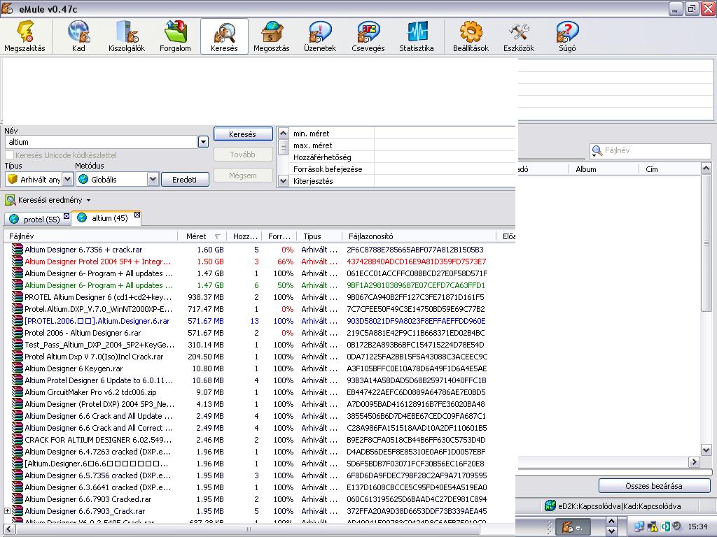The image size is (717, 537).
Task: Open the Statisztika statistics icon
Action: [x=416, y=36]
